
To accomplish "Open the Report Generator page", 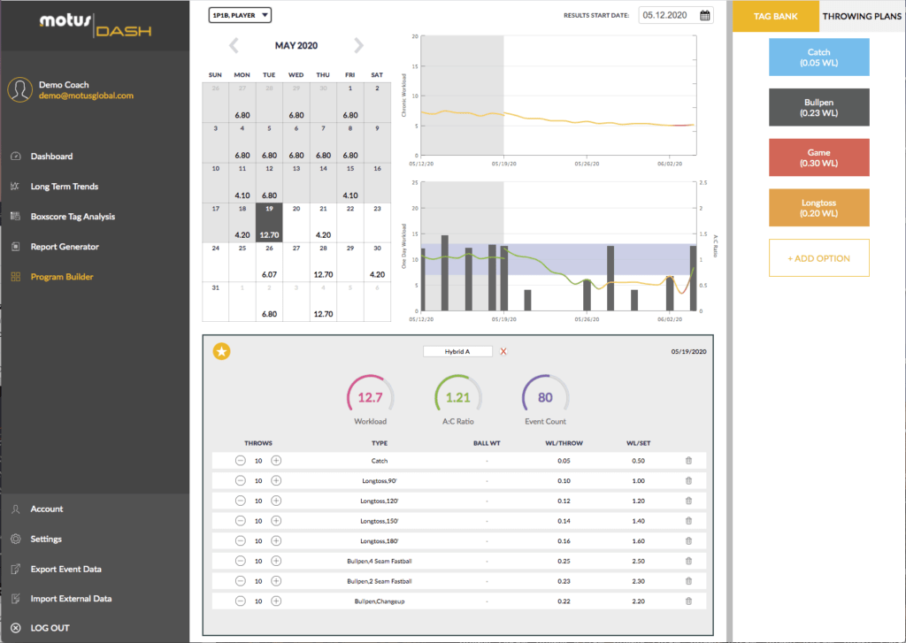I will click(65, 246).
